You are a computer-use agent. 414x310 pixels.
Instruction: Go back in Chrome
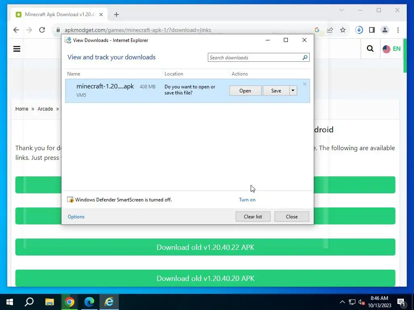point(16,30)
